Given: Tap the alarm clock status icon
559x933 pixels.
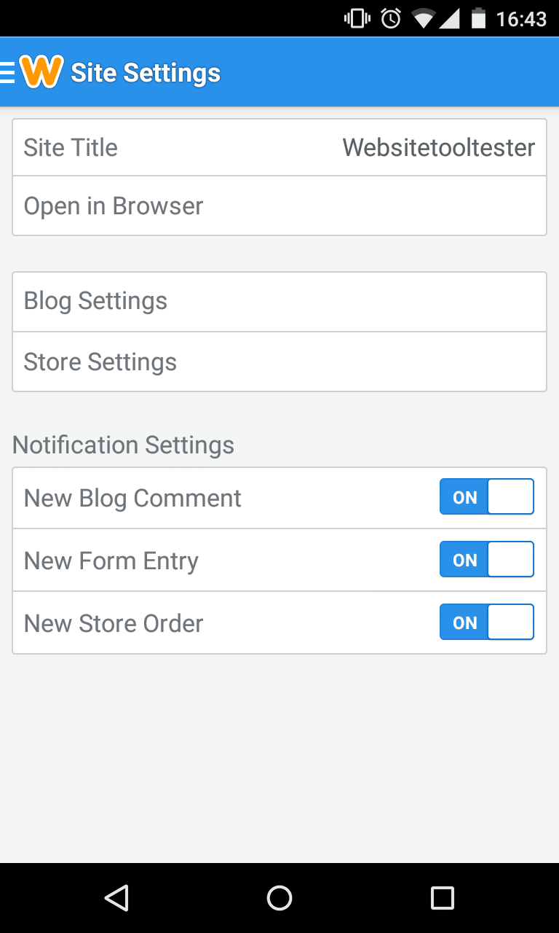Looking at the screenshot, I should (x=391, y=19).
